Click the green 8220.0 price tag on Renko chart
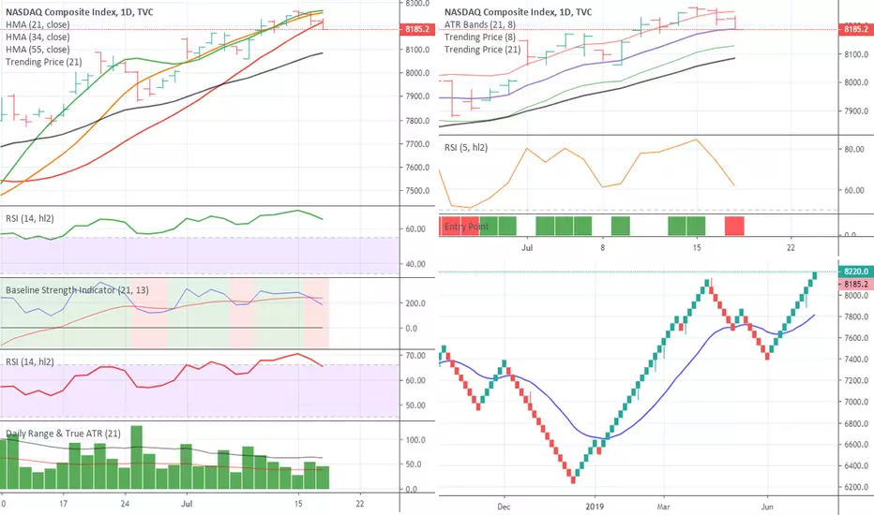 coord(855,272)
